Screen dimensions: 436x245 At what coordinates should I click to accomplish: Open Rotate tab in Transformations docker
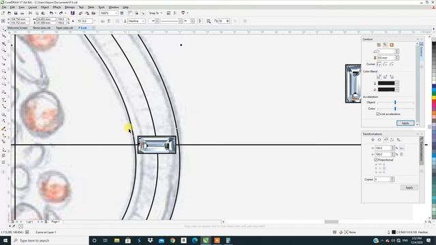(379, 140)
